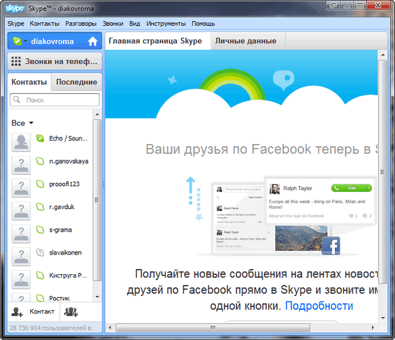Select contact Ростик
The image size is (395, 340).
pyautogui.click(x=59, y=298)
